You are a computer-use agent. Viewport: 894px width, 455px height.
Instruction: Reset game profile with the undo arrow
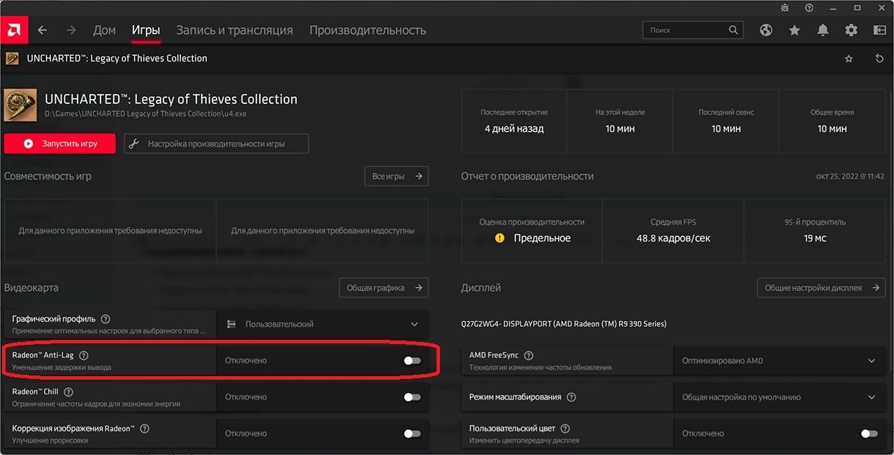pyautogui.click(x=879, y=59)
